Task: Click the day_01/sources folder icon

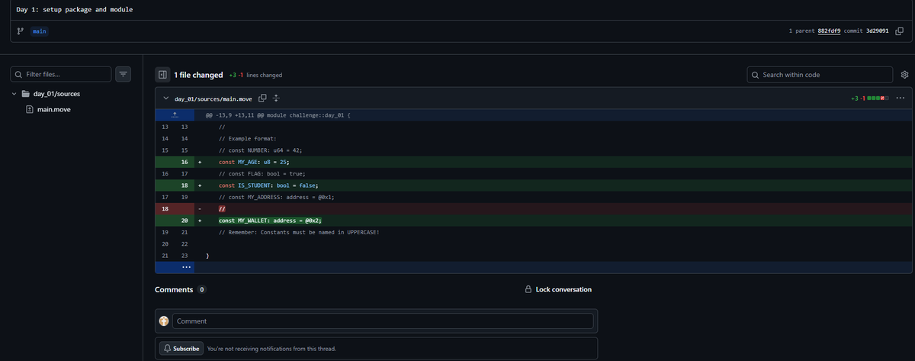Action: (26, 94)
